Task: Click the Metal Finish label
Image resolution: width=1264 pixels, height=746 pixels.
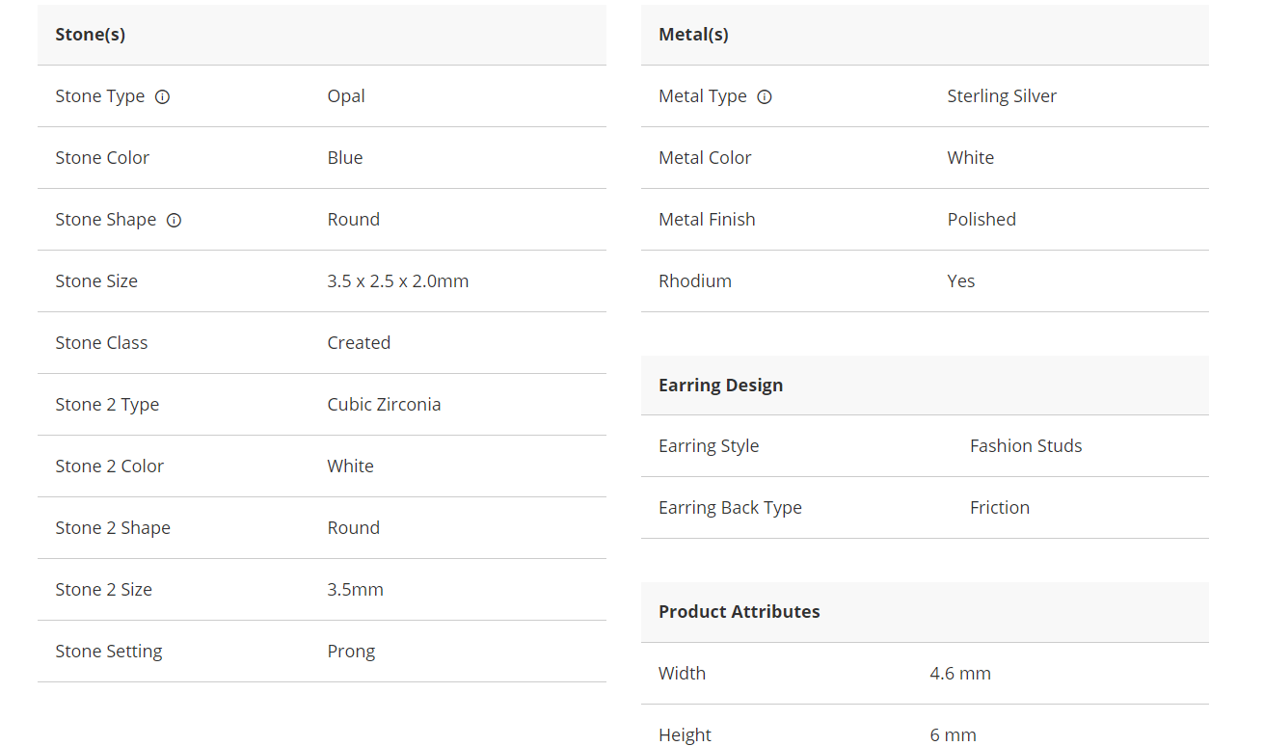Action: coord(707,220)
